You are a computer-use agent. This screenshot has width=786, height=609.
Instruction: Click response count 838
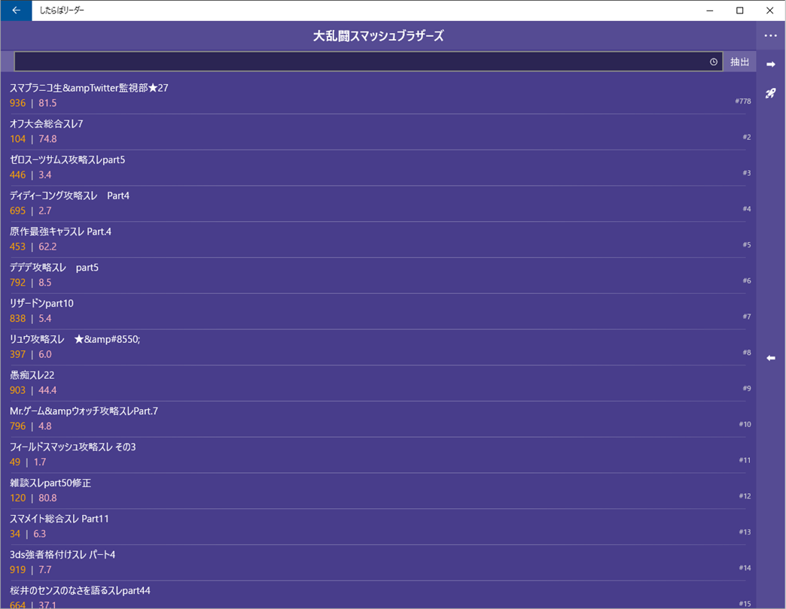click(x=17, y=319)
